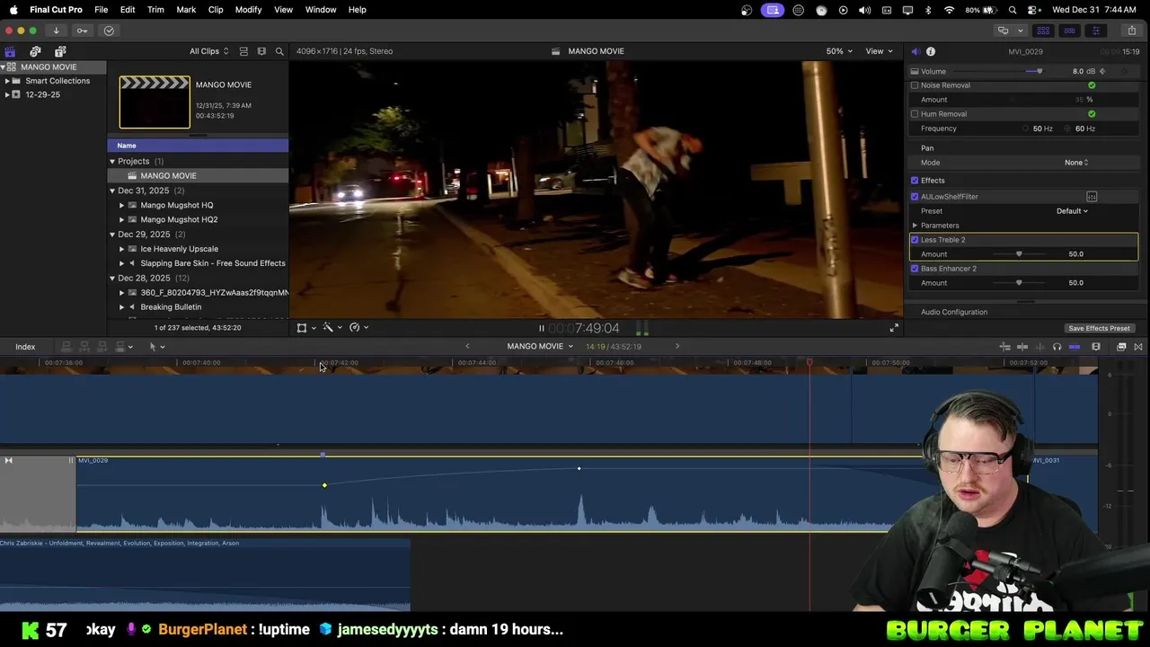The height and width of the screenshot is (647, 1150).
Task: Open the retiming speedometer menu
Action: (358, 328)
